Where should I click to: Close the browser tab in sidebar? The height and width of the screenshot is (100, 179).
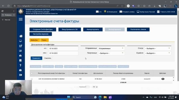(x=14, y=15)
